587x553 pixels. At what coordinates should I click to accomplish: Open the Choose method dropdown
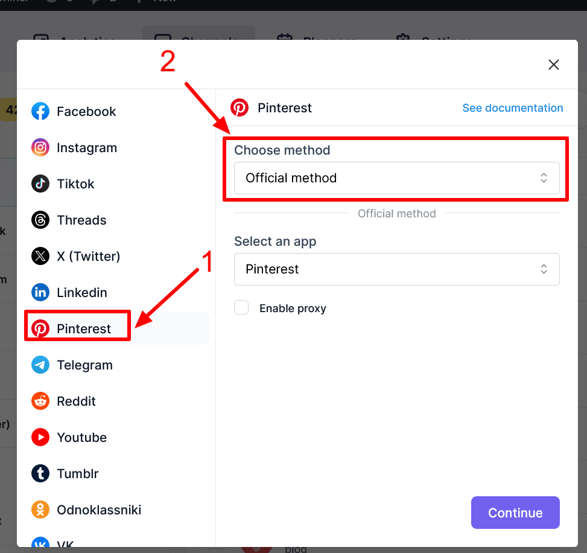396,178
